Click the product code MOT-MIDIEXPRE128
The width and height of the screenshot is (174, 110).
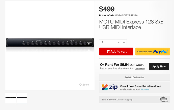pos(126,16)
